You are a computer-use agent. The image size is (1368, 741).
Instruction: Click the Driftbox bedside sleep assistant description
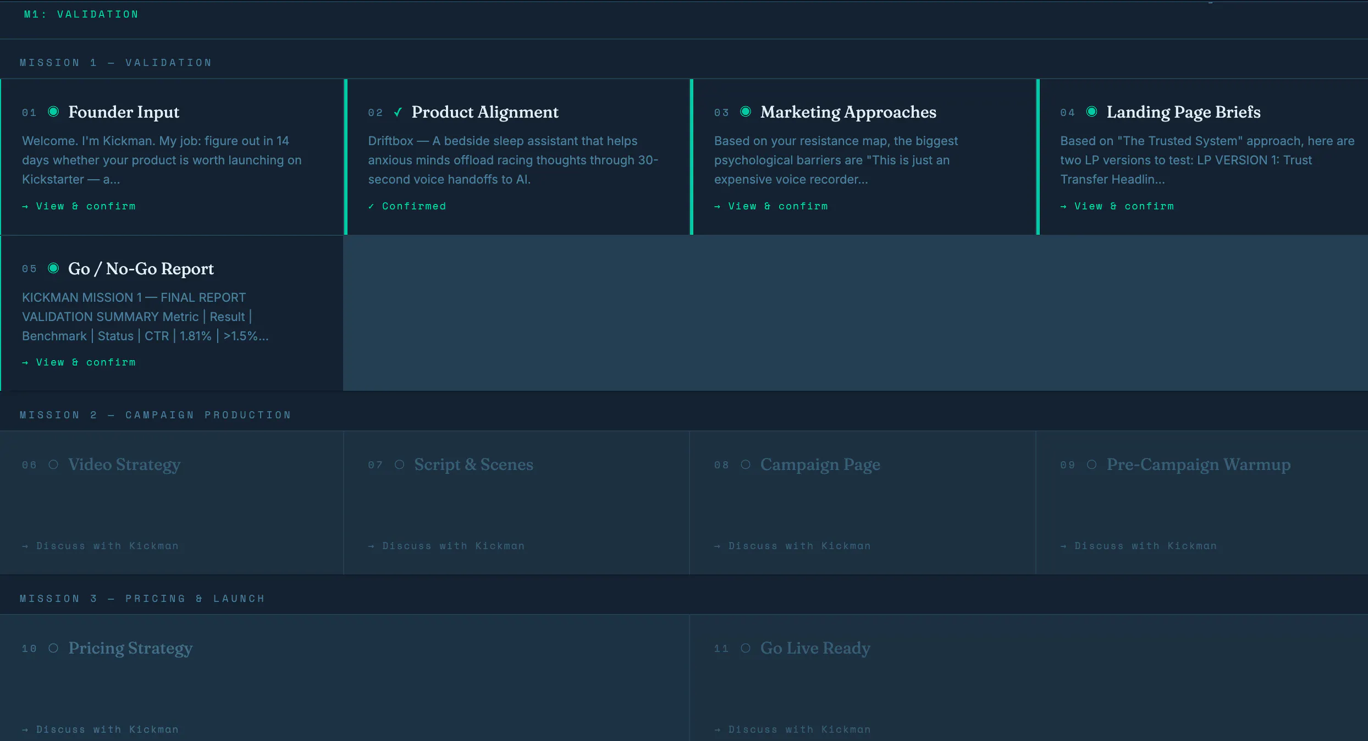coord(513,160)
